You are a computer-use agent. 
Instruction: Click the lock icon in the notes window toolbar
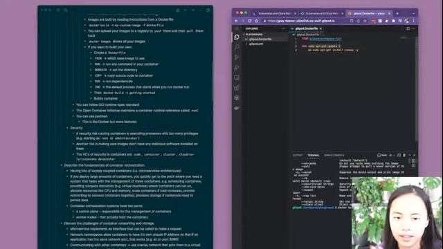point(178,10)
